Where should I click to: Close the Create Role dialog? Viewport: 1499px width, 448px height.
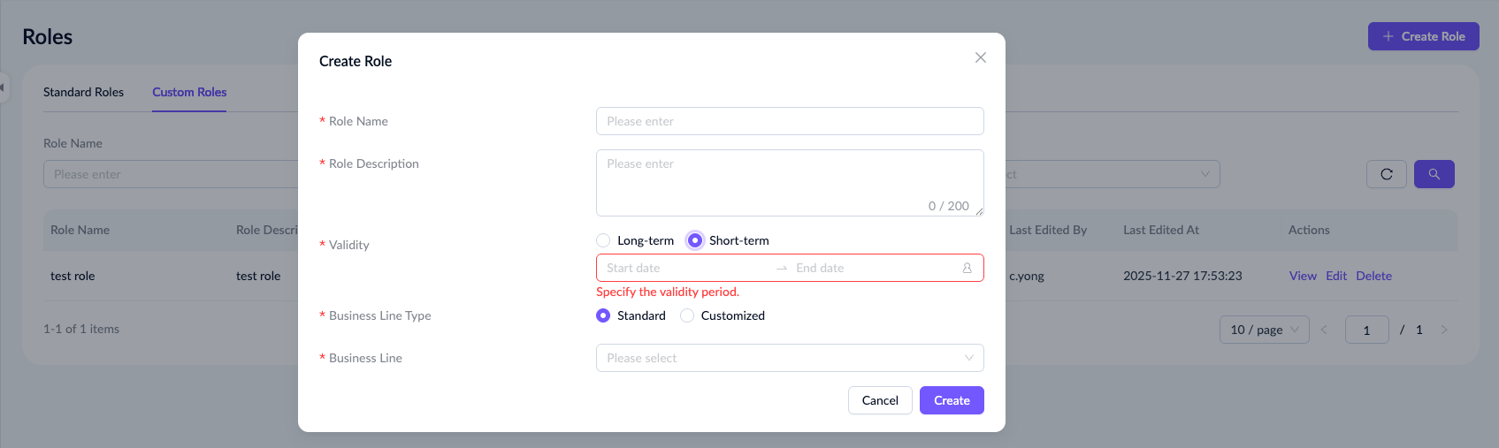click(980, 57)
